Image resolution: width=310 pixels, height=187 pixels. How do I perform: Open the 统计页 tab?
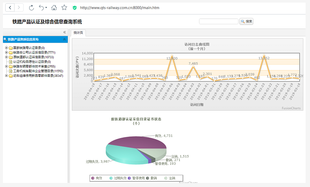(x=78, y=33)
